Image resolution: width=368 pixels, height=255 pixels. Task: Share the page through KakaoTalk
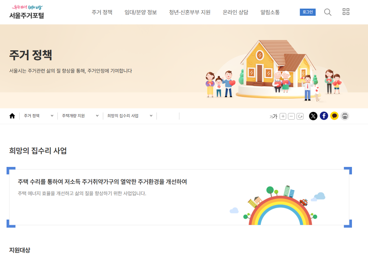pos(334,116)
